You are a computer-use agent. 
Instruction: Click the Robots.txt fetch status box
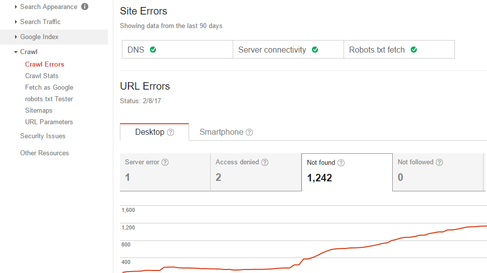click(x=399, y=49)
